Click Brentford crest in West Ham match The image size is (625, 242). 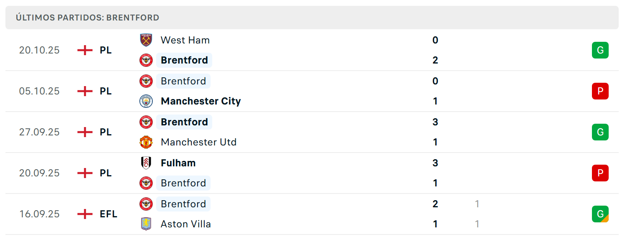[x=146, y=60]
